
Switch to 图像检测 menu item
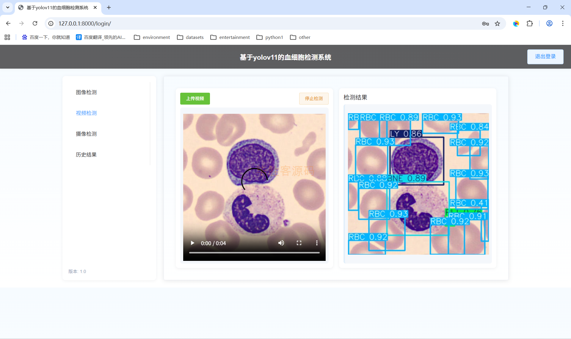coord(86,92)
